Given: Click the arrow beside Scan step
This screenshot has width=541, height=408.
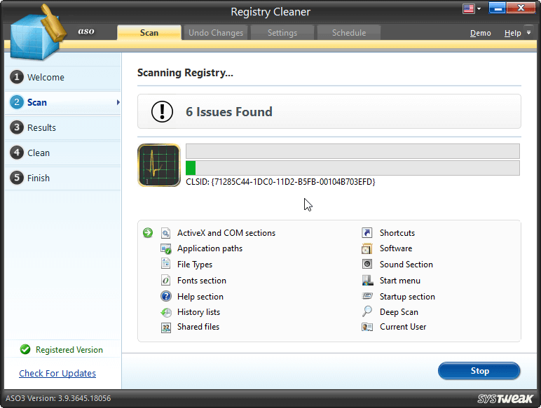Looking at the screenshot, I should pos(118,102).
